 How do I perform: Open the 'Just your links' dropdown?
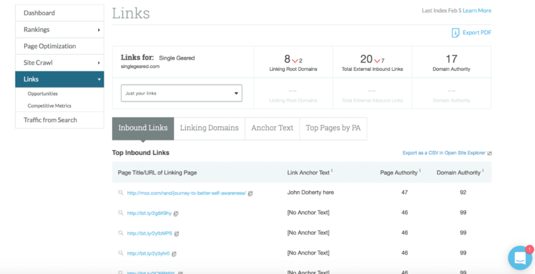[x=182, y=93]
